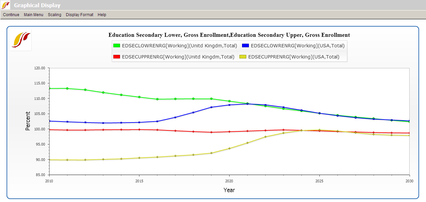Image resolution: width=426 pixels, height=202 pixels.
Task: Click the yellow USA upper secondary legend swatch
Action: click(243, 57)
